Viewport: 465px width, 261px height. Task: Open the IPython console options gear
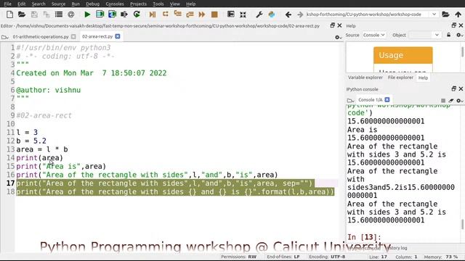coord(459,100)
